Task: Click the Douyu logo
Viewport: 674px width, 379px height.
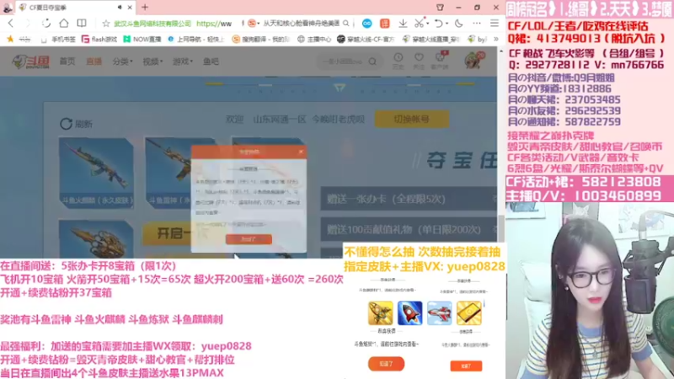Action: click(x=30, y=61)
